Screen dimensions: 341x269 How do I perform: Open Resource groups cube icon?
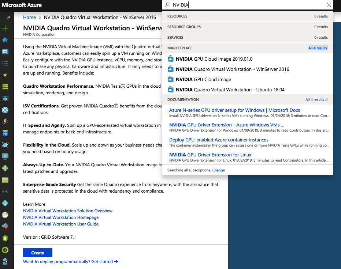(5, 98)
